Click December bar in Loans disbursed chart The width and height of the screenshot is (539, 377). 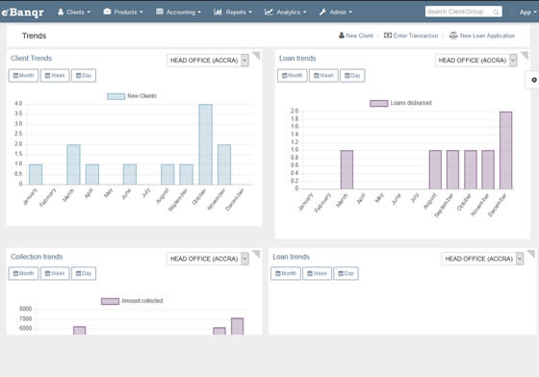(505, 150)
